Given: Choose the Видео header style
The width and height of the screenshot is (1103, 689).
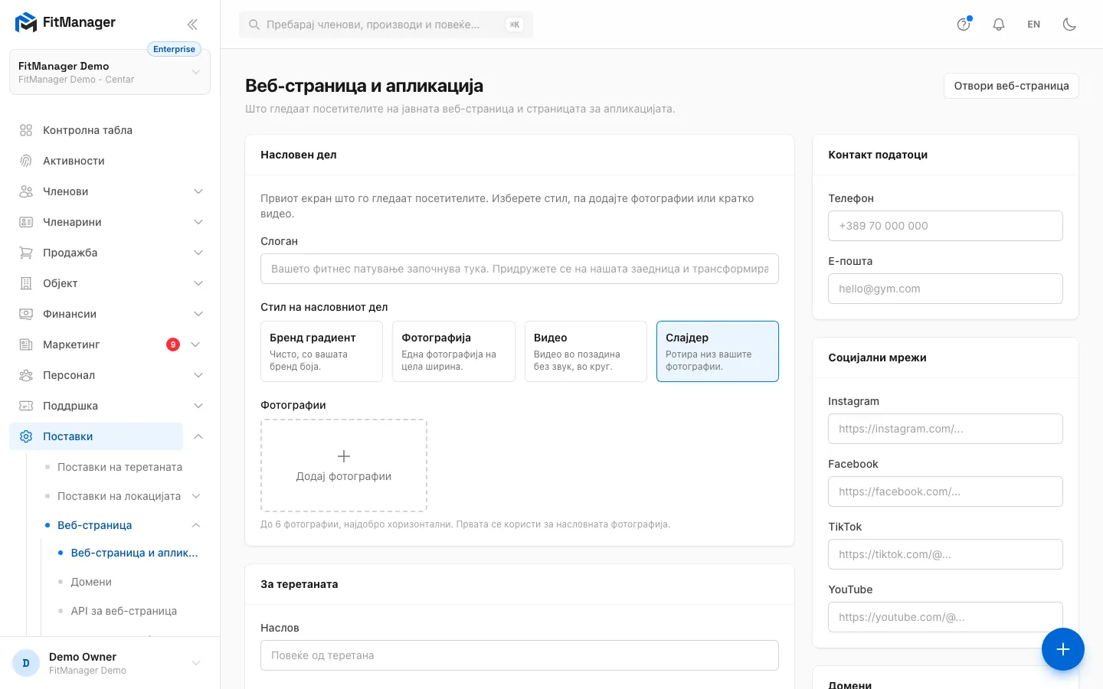Looking at the screenshot, I should (586, 351).
